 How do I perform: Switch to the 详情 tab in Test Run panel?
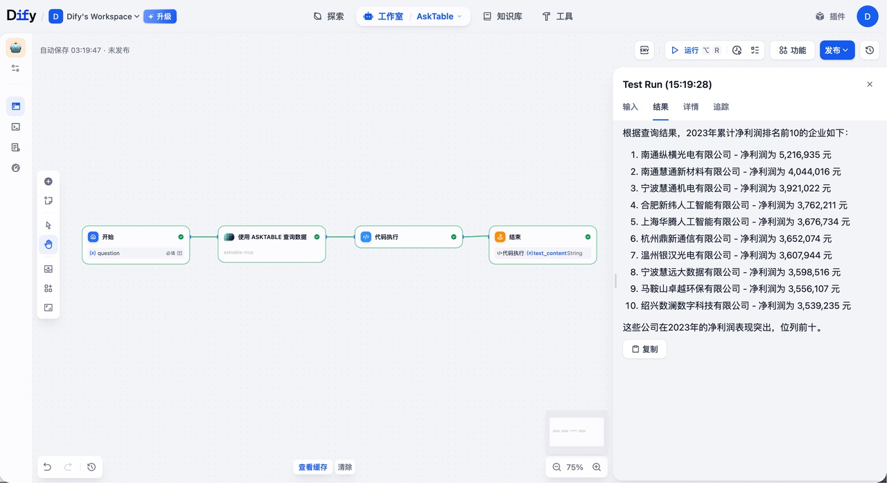pos(690,107)
